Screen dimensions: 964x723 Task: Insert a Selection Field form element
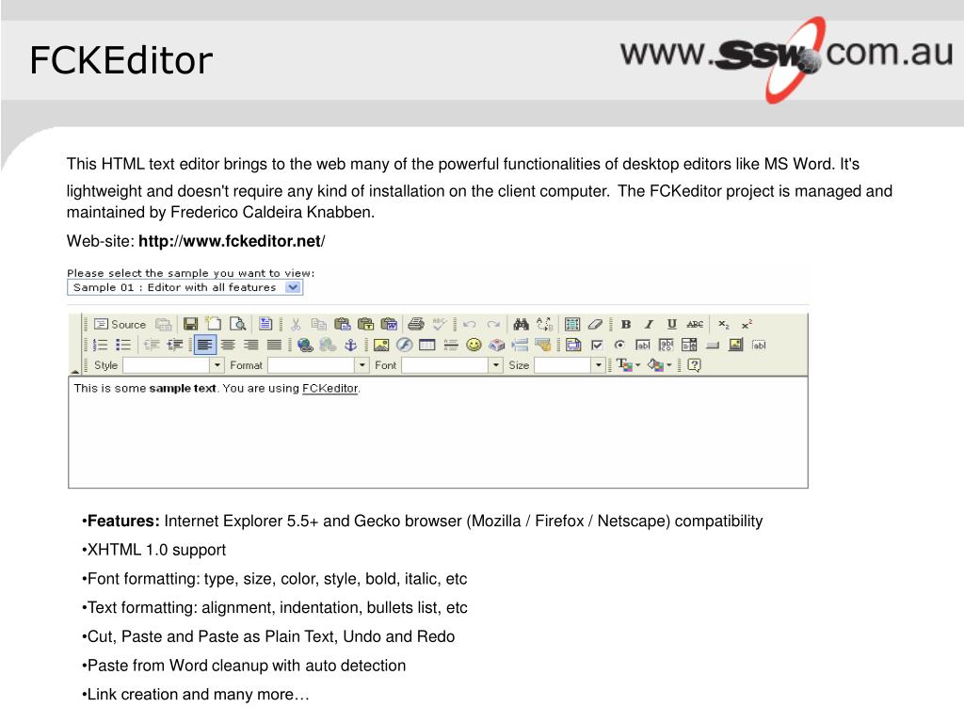(x=689, y=345)
